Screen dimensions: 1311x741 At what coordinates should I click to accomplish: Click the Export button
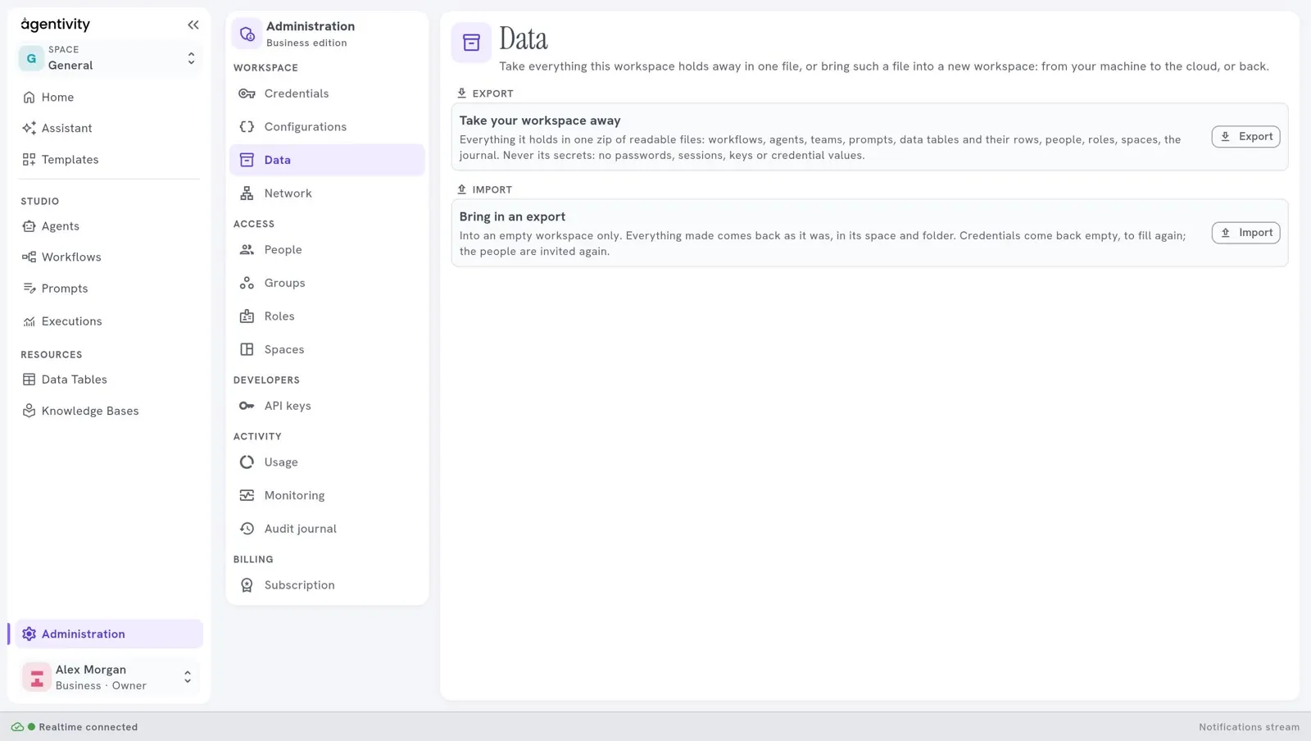(x=1245, y=137)
